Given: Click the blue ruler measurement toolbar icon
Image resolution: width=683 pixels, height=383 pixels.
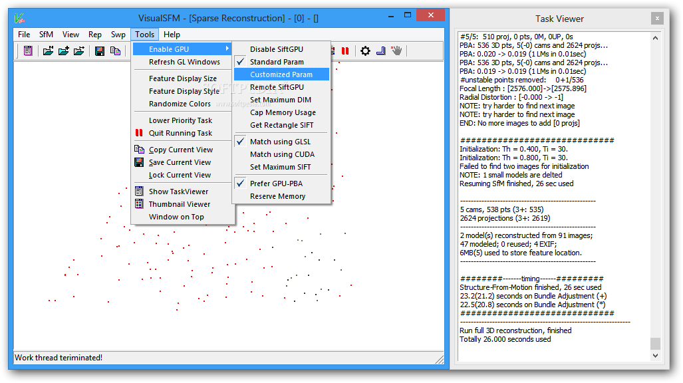Looking at the screenshot, I should tap(380, 51).
